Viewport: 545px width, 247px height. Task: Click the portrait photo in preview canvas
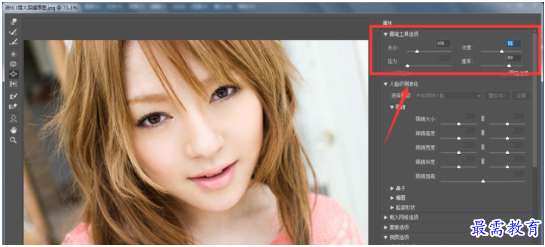click(x=196, y=142)
